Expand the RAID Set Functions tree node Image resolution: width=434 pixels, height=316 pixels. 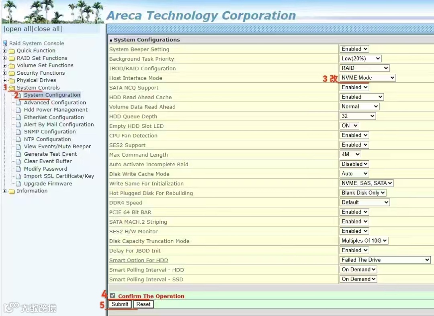point(5,58)
